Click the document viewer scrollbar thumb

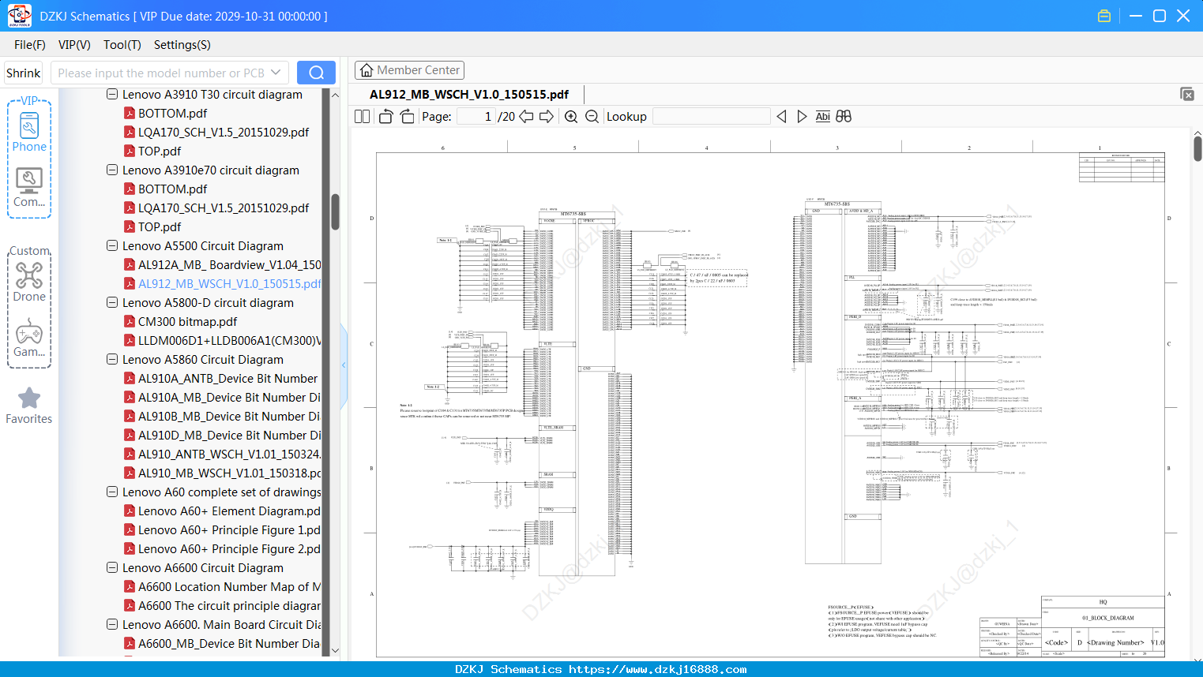pos(1197,148)
